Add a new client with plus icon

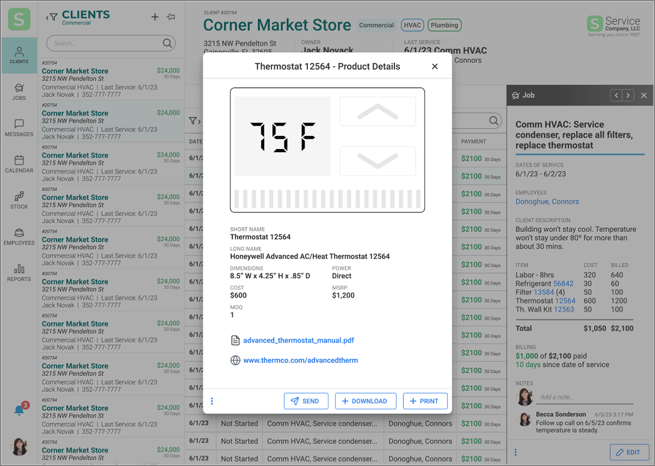[x=155, y=17]
